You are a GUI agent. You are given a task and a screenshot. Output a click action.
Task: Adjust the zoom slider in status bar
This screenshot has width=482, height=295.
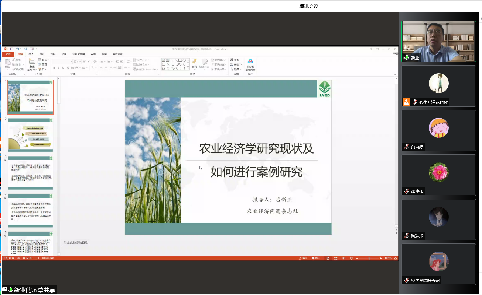(x=369, y=258)
